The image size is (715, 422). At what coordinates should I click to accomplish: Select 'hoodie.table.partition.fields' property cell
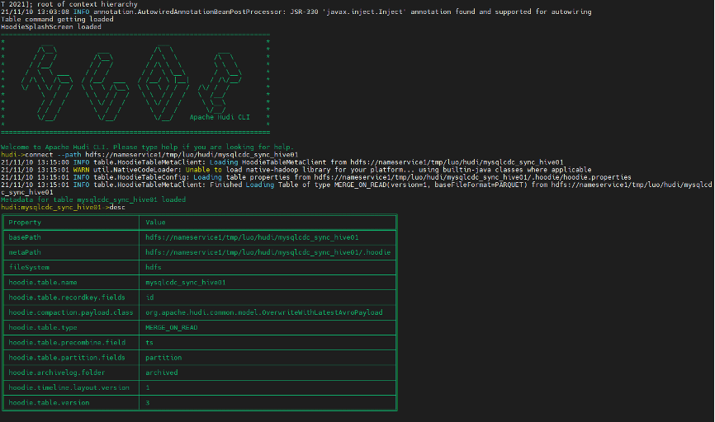tap(71, 358)
